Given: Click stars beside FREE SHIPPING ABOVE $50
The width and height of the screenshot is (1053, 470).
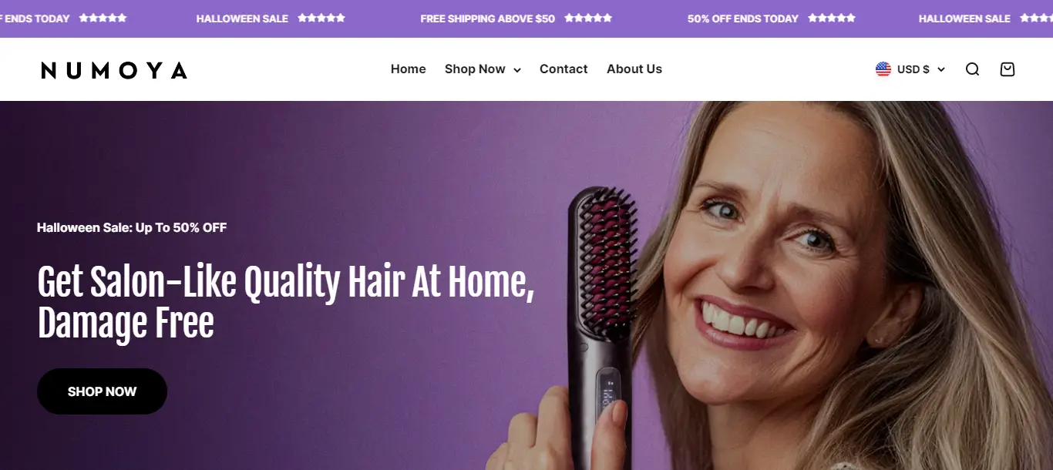Looking at the screenshot, I should pos(588,18).
